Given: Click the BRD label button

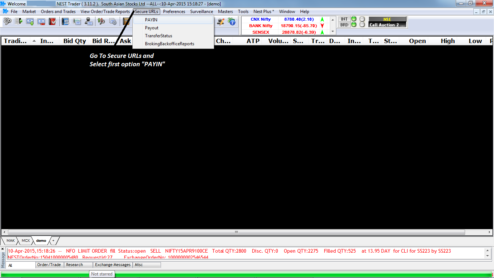Looking at the screenshot, I should (344, 25).
